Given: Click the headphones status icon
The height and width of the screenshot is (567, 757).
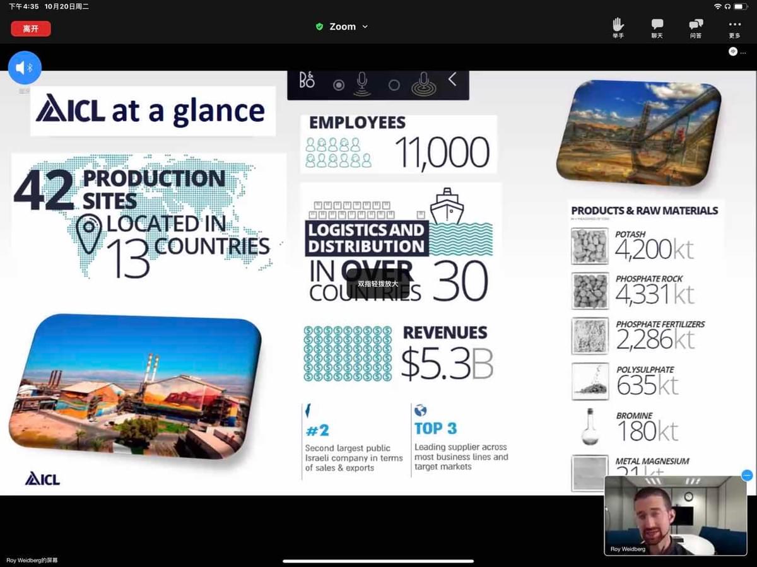Looking at the screenshot, I should coord(727,6).
